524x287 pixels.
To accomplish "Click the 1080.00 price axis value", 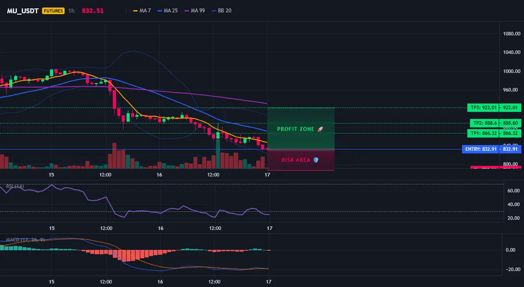I will (x=512, y=34).
